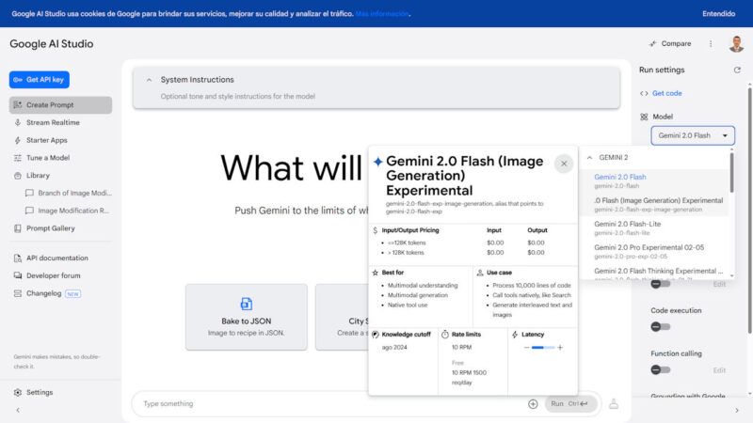Open Developer forum link

coord(54,275)
